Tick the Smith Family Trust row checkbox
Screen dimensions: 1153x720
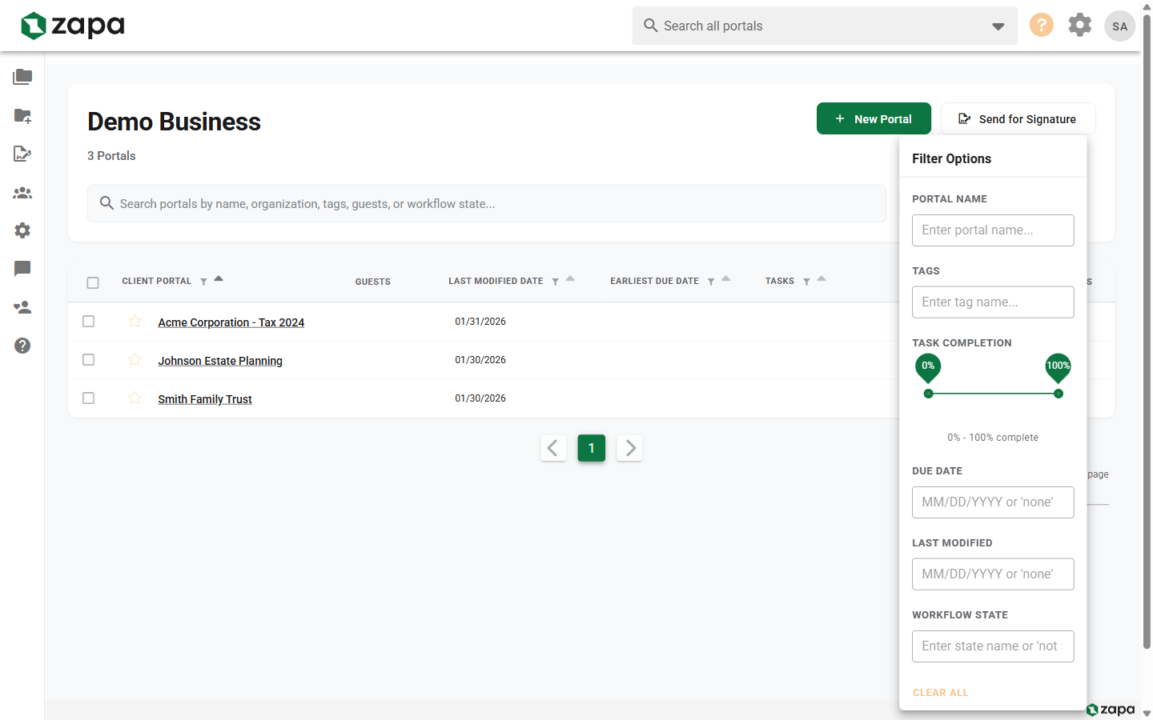[x=89, y=398]
